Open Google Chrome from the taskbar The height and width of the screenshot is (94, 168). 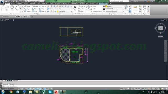tap(11, 92)
